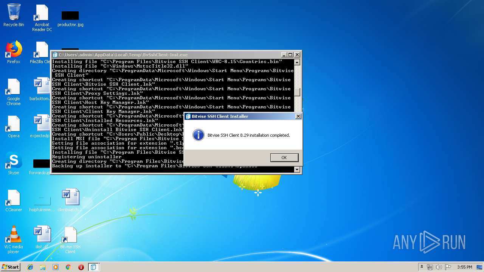Show hidden tray icons arrow
The image size is (484, 272).
pos(422,267)
